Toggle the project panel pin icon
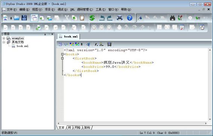Image resolution: width=213 pixels, height=136 pixels. pyautogui.click(x=45, y=34)
